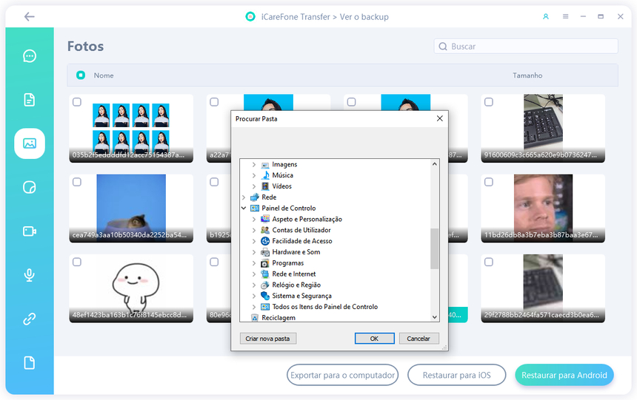Open the documents sidebar icon
This screenshot has height=400, width=637.
(x=29, y=100)
